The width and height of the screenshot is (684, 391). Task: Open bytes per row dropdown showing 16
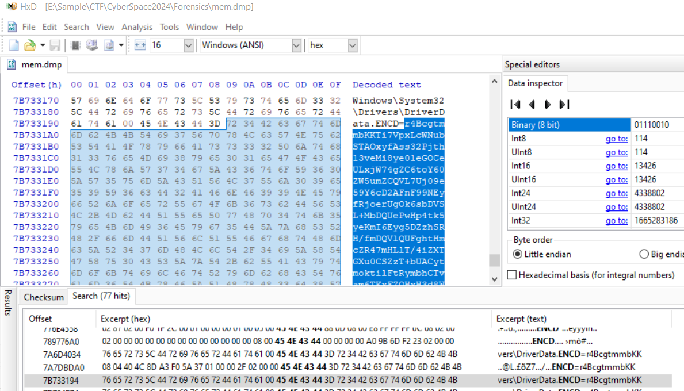[x=188, y=45]
